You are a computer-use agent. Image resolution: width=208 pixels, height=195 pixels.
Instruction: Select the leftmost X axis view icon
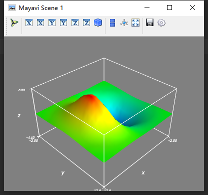[x=29, y=23]
